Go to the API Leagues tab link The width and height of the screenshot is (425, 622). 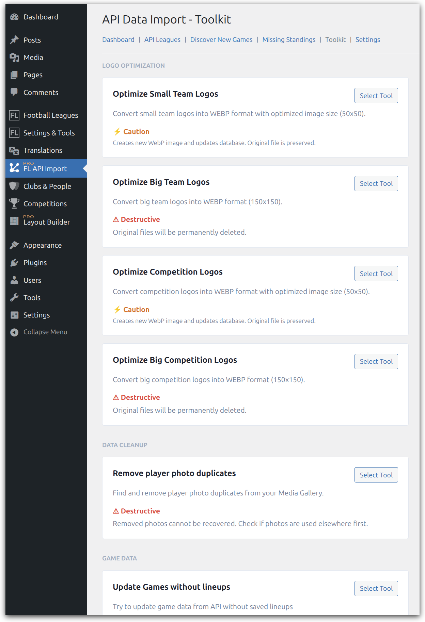click(x=162, y=39)
